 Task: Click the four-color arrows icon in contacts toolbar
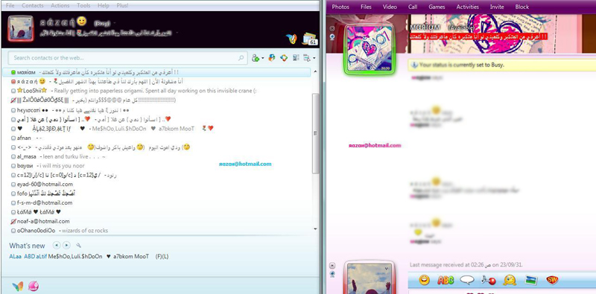click(x=284, y=58)
